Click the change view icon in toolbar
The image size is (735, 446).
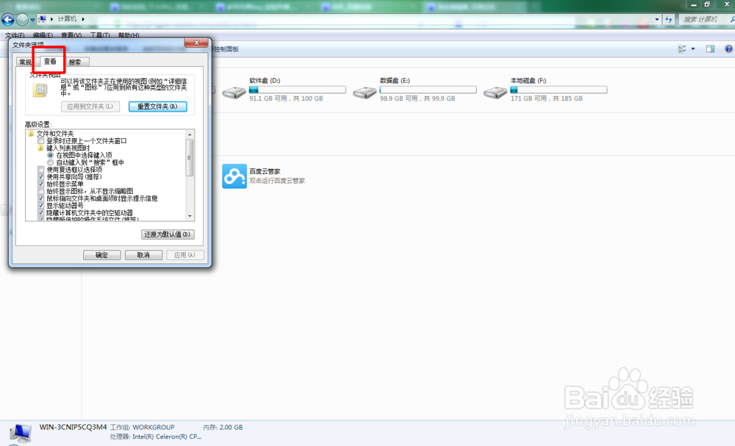683,48
